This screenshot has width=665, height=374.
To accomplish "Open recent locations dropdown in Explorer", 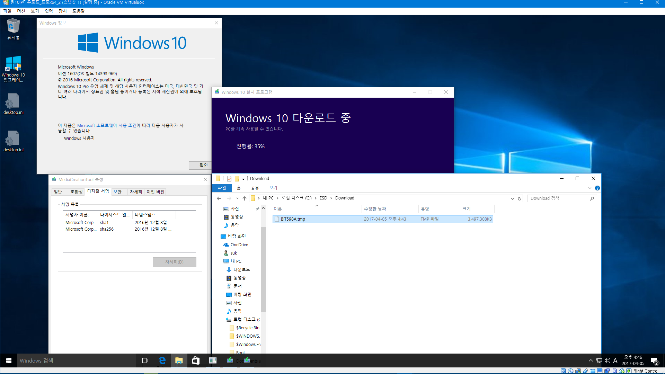I will click(x=237, y=198).
